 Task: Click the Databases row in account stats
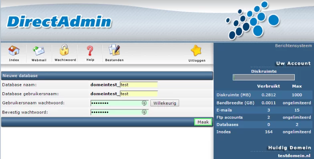pos(264,125)
